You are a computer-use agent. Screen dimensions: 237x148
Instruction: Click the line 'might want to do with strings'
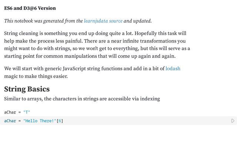pyautogui.click(x=97, y=48)
